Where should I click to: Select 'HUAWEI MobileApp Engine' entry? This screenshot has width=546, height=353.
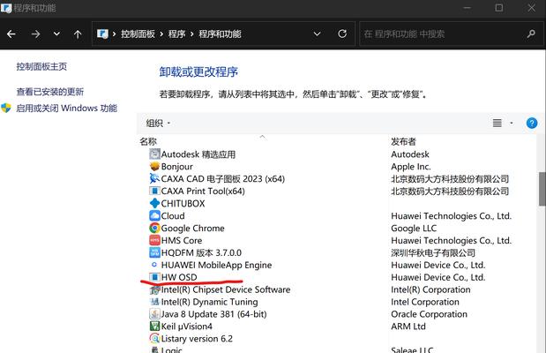tap(216, 265)
